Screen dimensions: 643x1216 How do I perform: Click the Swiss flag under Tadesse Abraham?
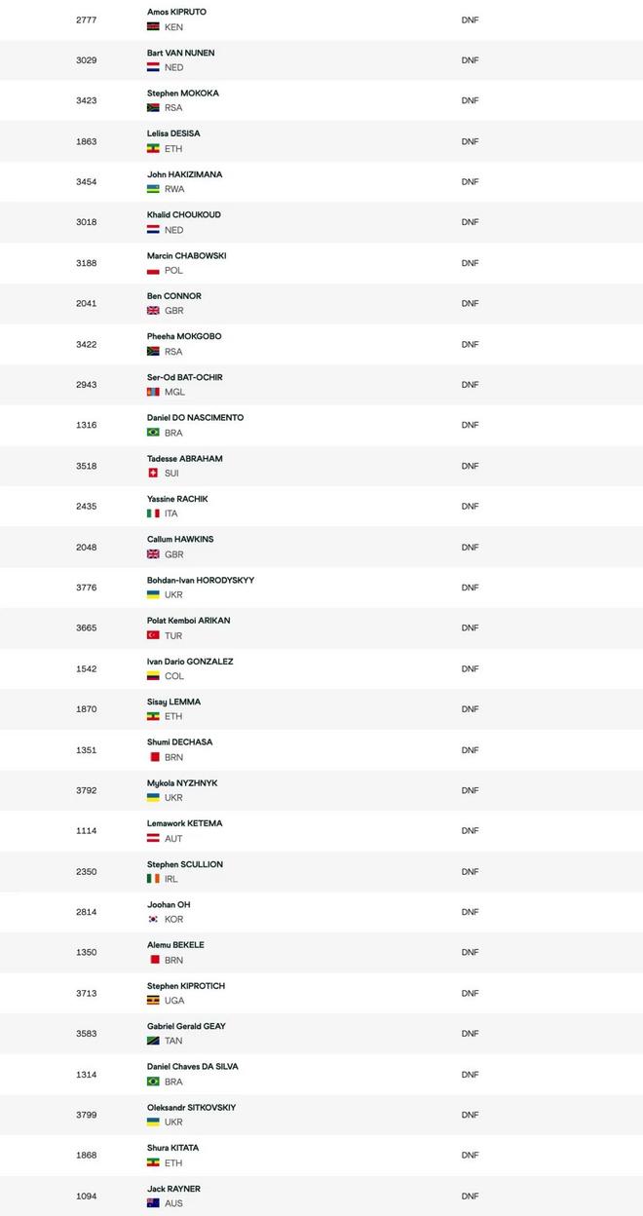tap(153, 473)
